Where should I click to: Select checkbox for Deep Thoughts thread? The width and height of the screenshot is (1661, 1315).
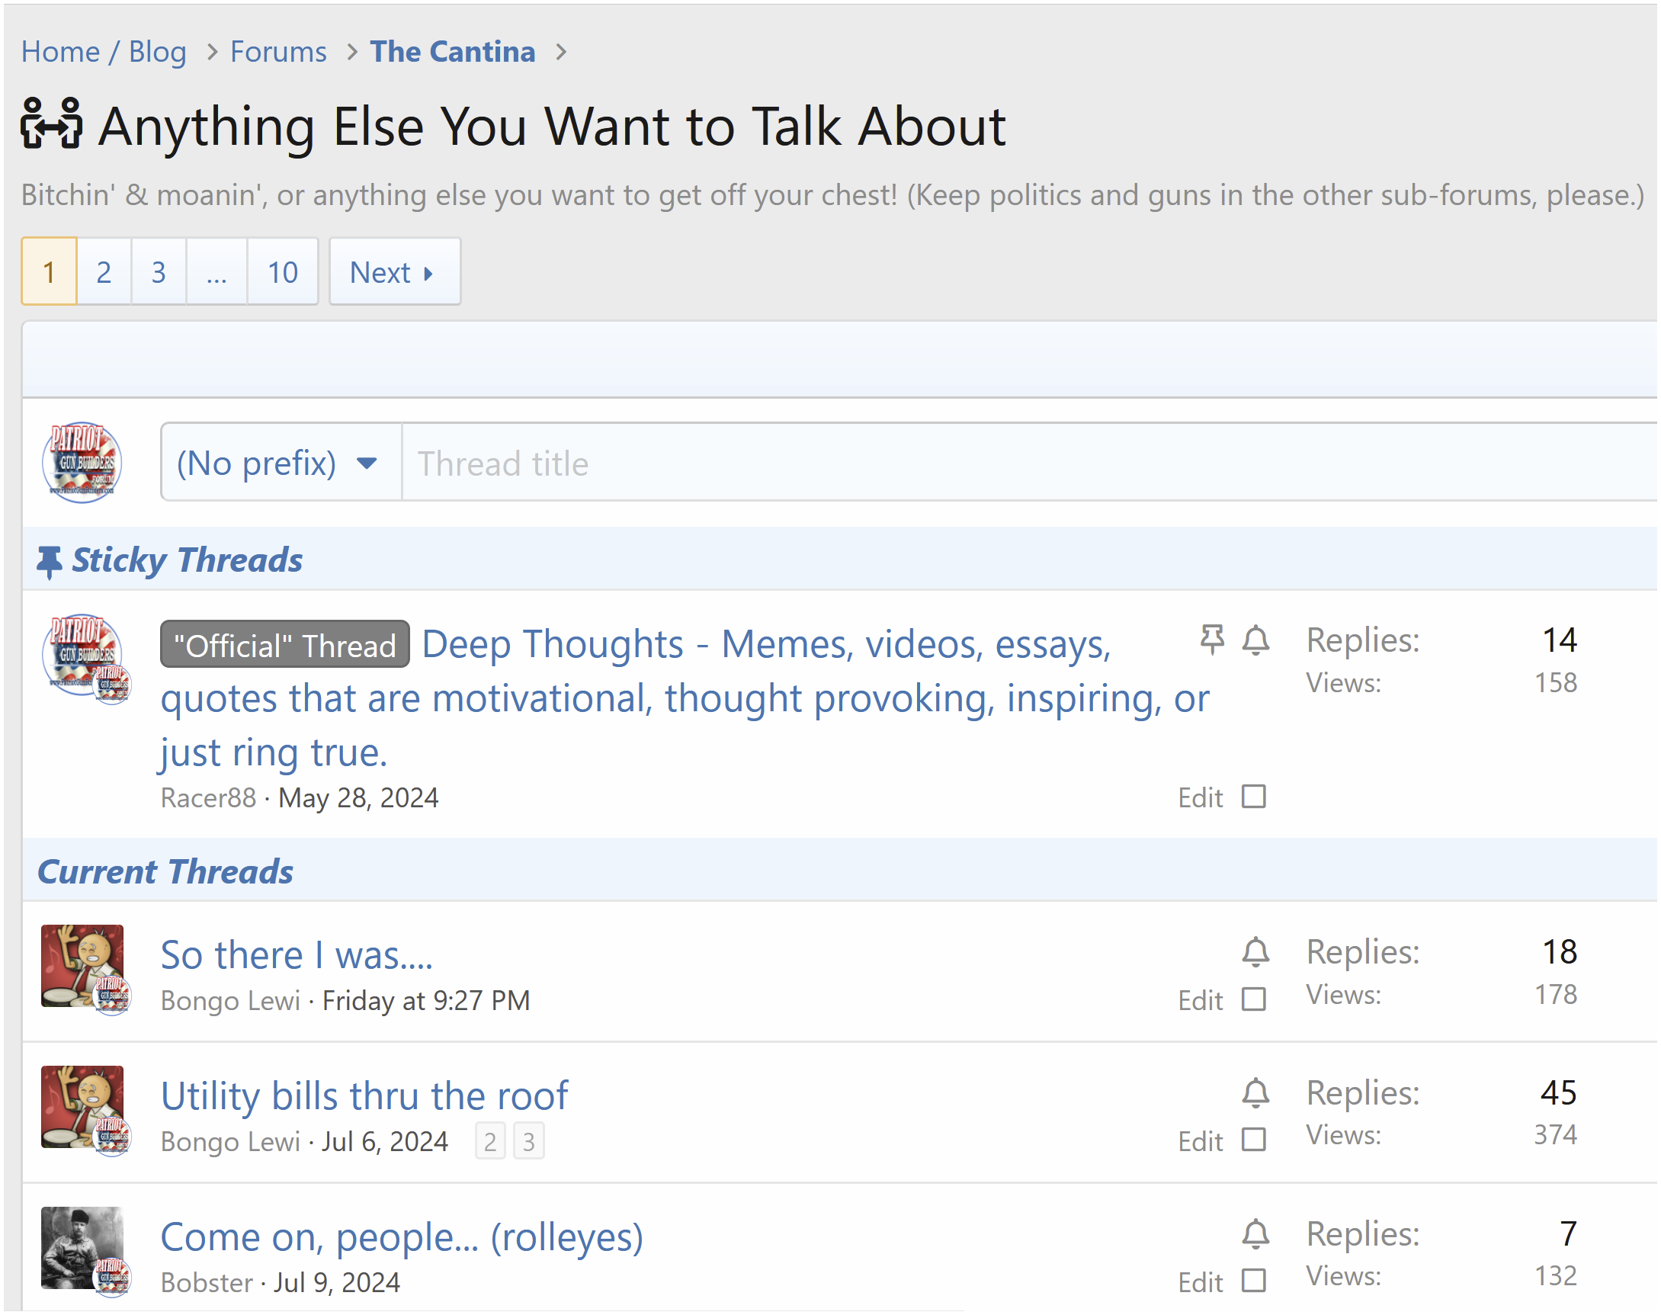point(1254,797)
